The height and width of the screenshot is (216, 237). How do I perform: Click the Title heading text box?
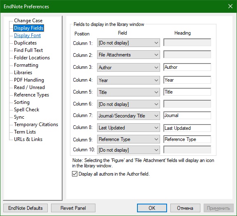pos(187,92)
